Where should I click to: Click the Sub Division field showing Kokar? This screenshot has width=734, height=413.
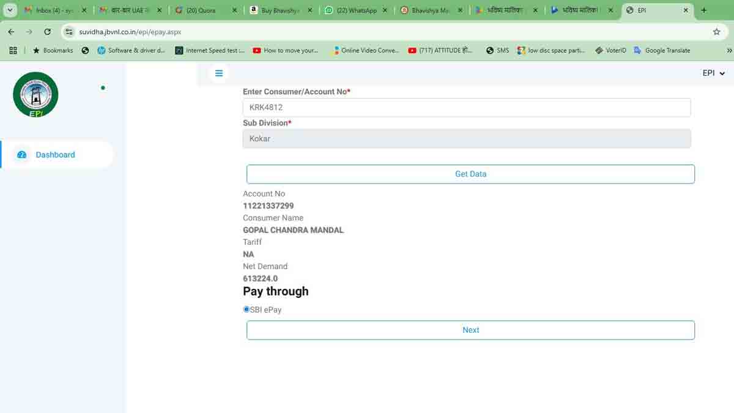tap(466, 139)
